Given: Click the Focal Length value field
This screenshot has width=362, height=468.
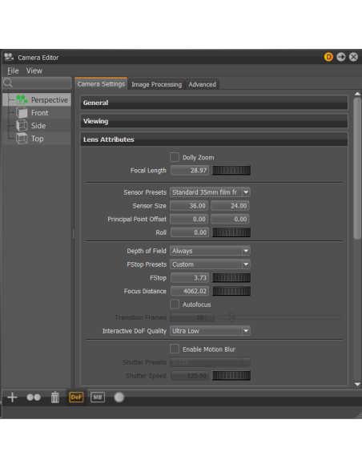Looking at the screenshot, I should click(x=190, y=171).
